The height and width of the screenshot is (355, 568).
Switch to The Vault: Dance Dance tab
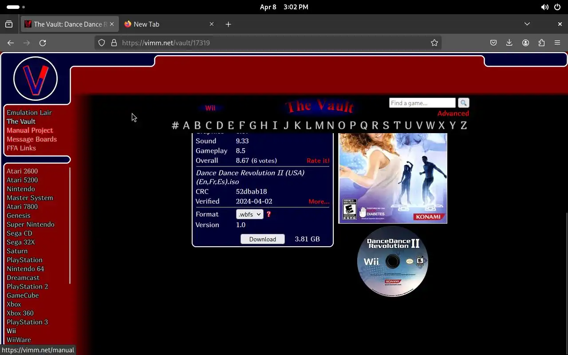(x=70, y=24)
